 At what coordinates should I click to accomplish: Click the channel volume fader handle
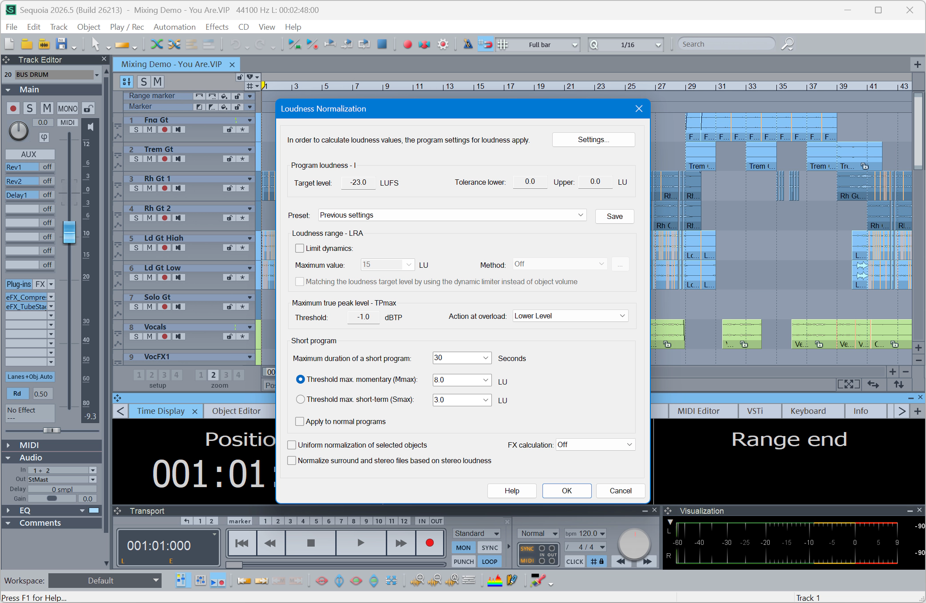(x=69, y=232)
